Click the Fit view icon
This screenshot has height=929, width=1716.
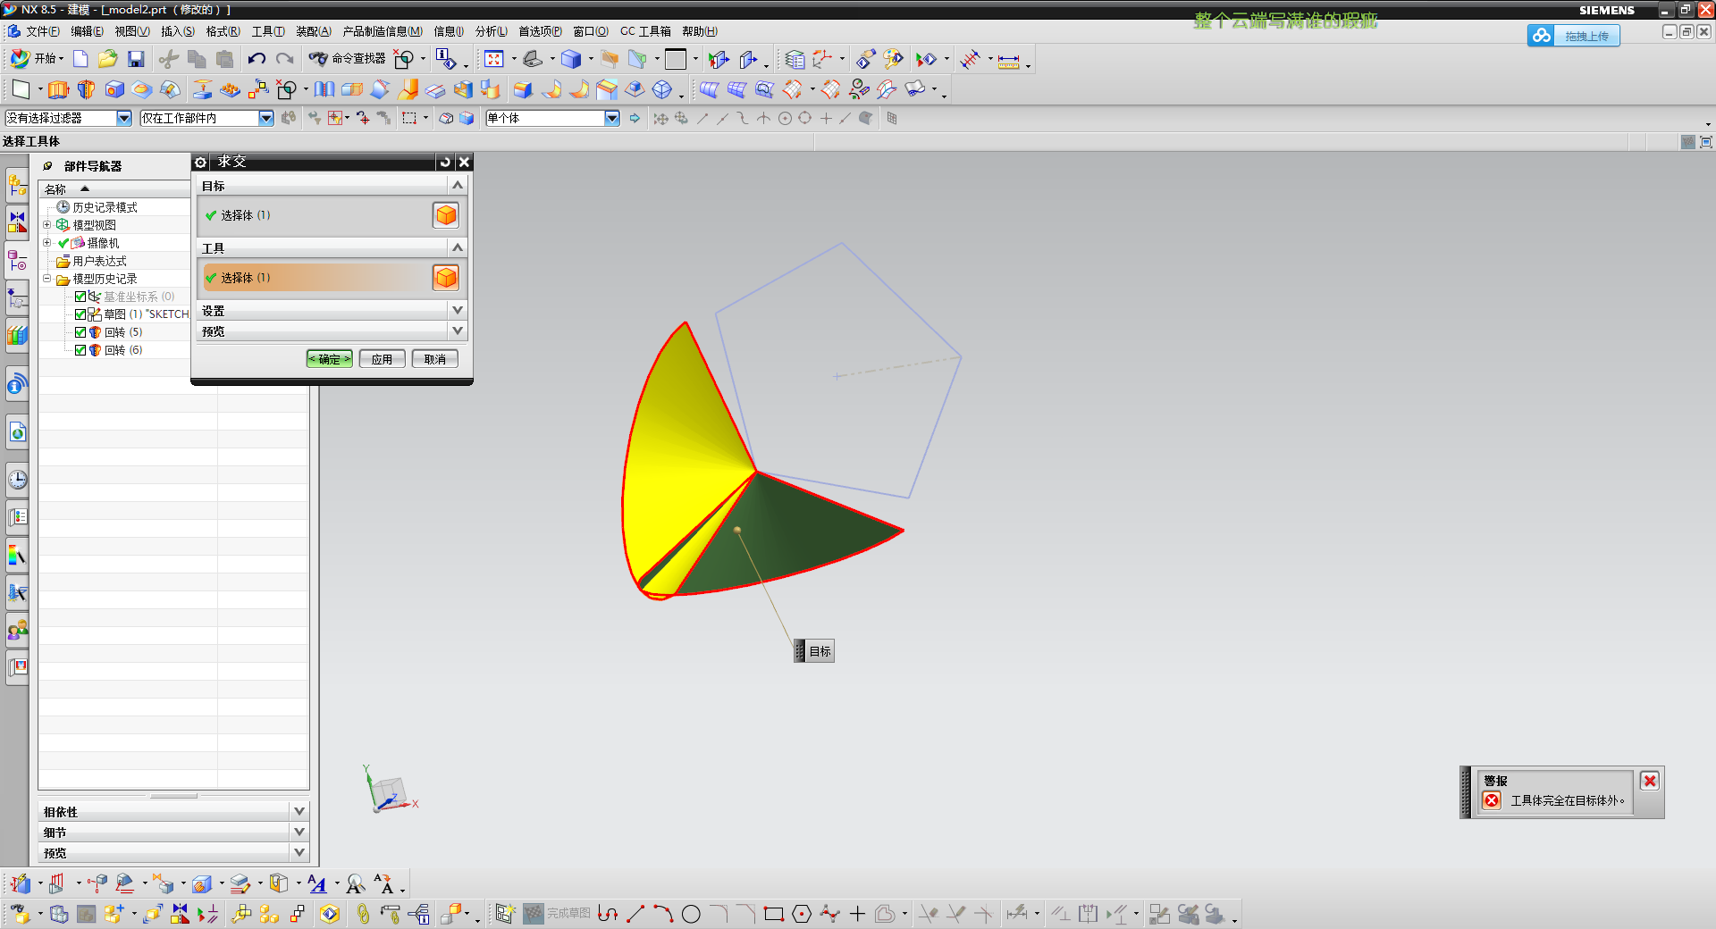494,60
